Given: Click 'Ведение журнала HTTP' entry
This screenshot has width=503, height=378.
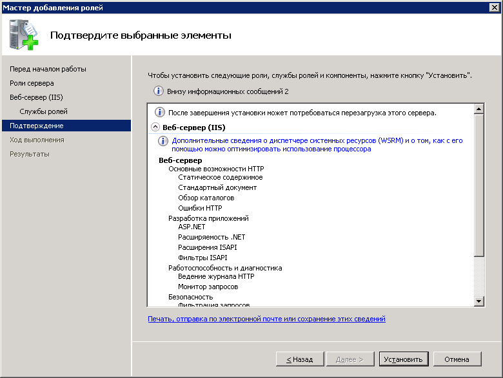Looking at the screenshot, I should point(216,276).
